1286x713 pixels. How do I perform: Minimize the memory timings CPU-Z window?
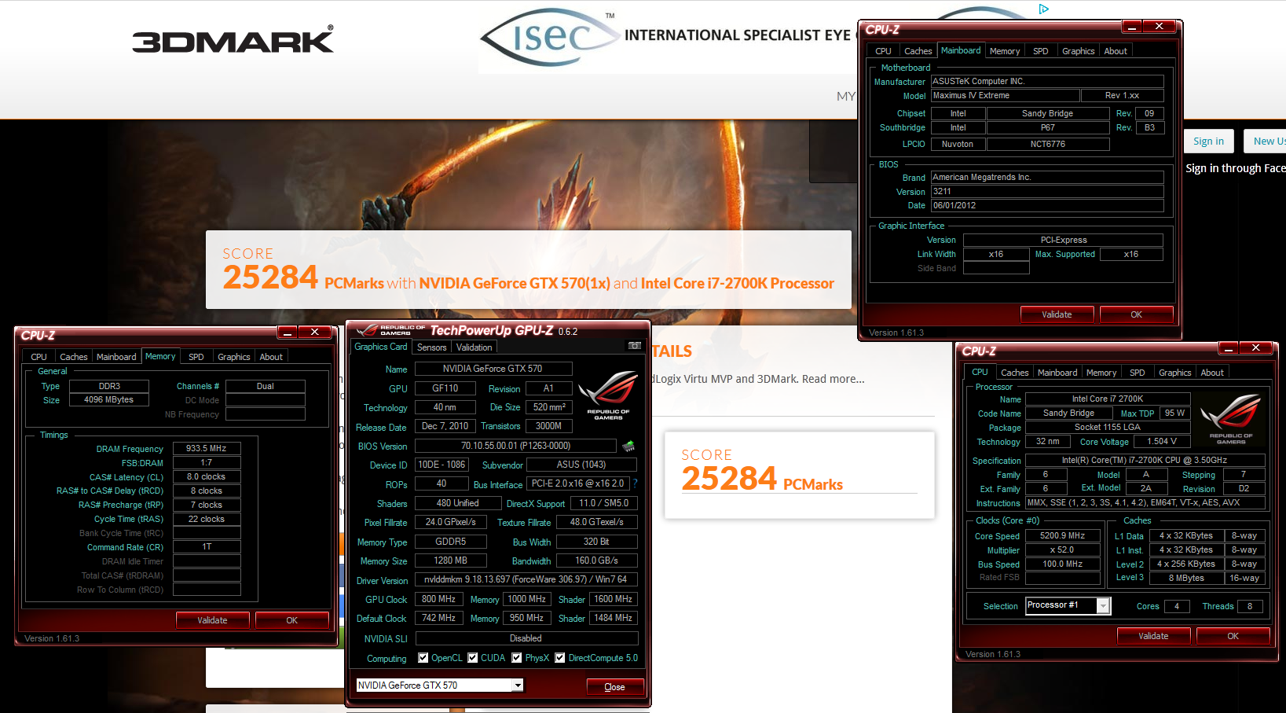(x=288, y=333)
